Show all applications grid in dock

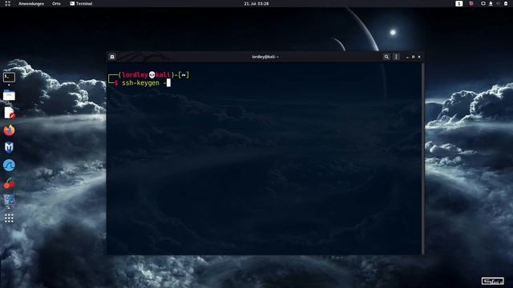(x=9, y=218)
